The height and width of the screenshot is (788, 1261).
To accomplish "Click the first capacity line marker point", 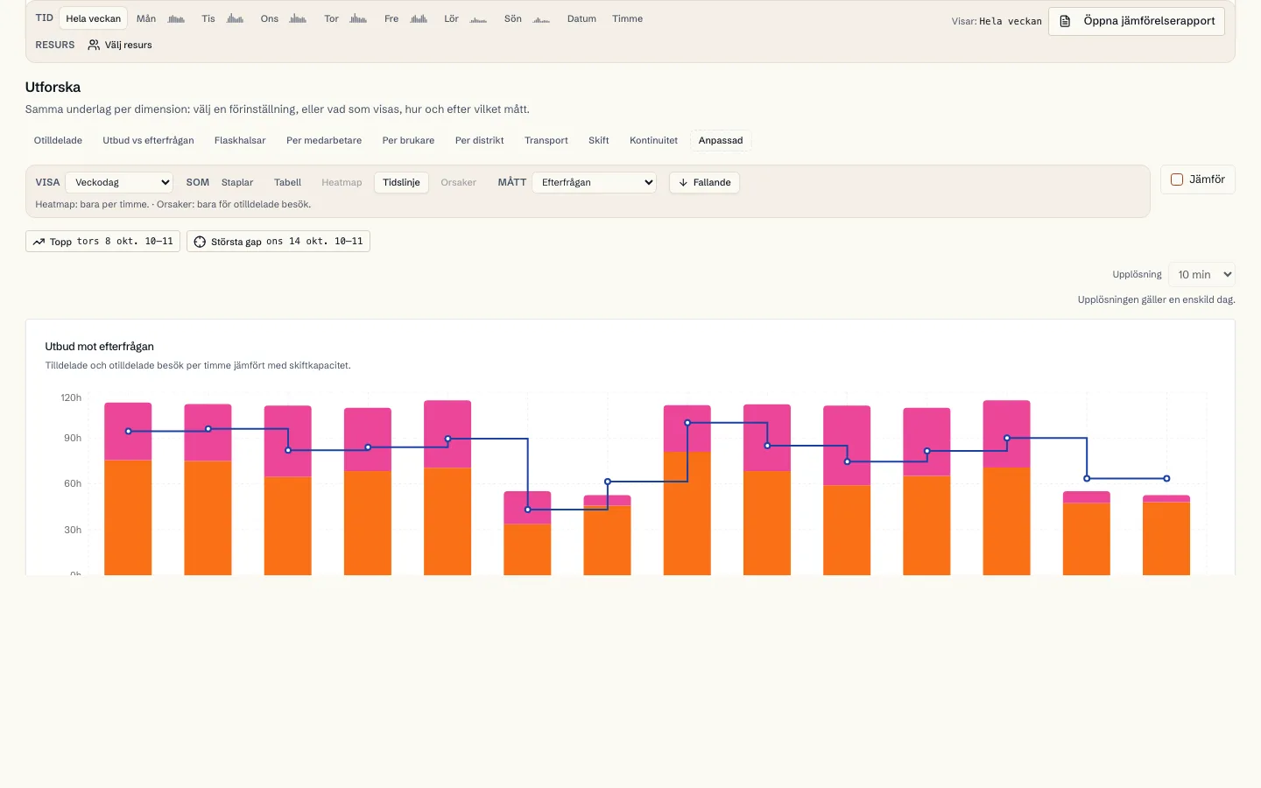I will click(x=129, y=432).
